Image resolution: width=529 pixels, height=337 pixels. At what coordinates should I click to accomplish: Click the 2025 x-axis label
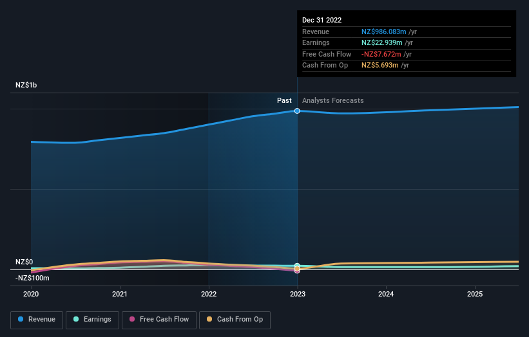[x=475, y=295]
